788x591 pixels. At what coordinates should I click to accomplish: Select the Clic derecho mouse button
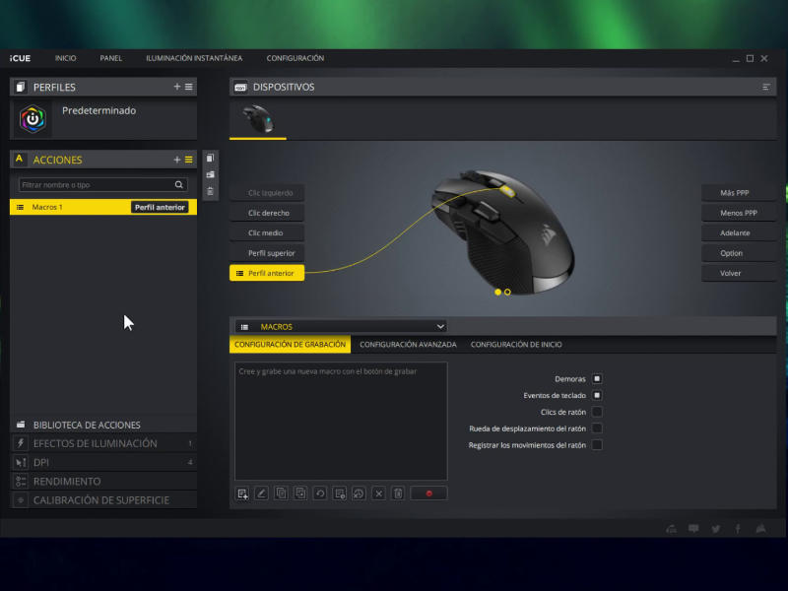tap(267, 213)
